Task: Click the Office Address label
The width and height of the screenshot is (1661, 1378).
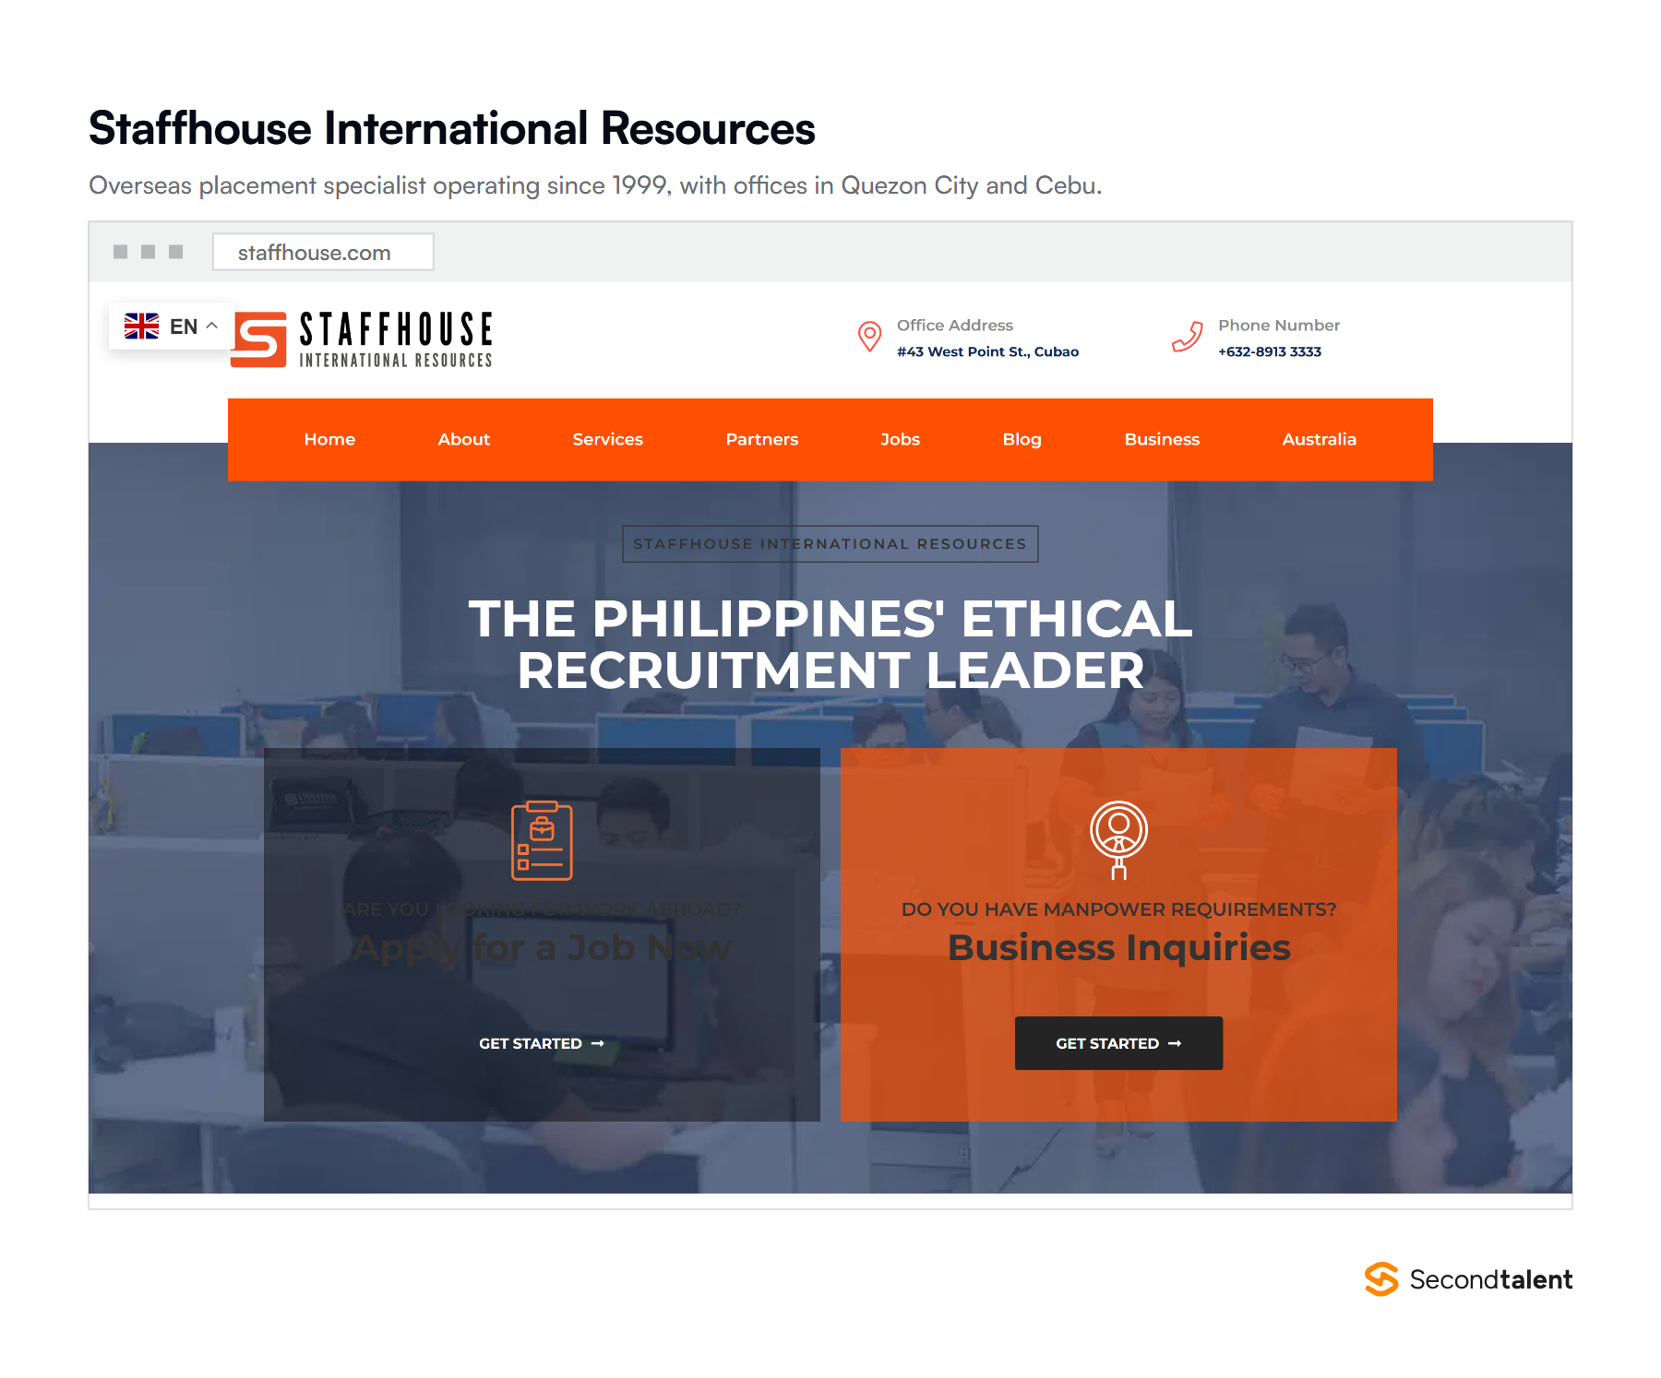Action: 955,325
